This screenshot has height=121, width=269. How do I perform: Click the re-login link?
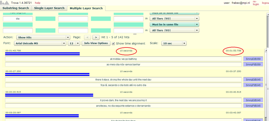(256, 3)
